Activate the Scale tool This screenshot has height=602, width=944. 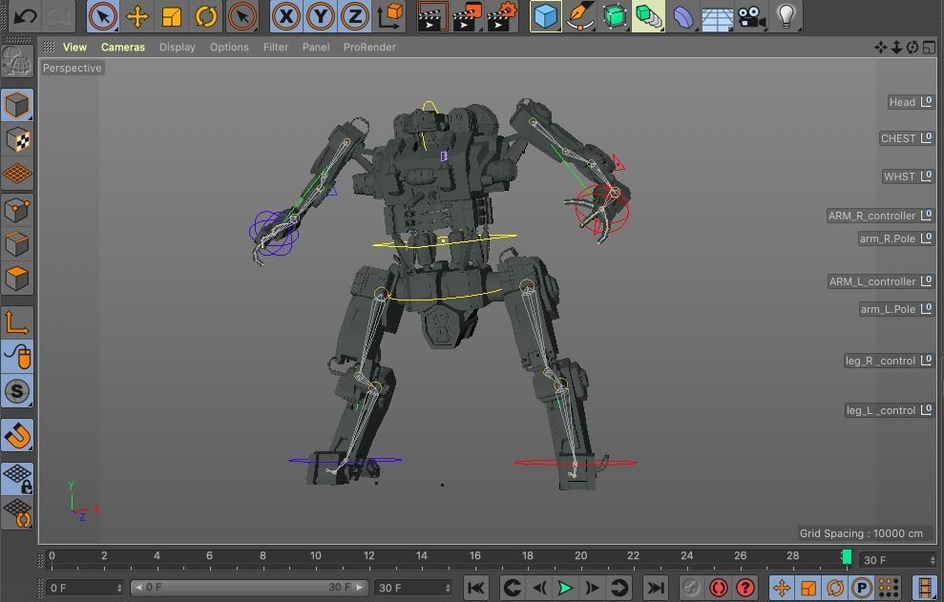pyautogui.click(x=172, y=16)
